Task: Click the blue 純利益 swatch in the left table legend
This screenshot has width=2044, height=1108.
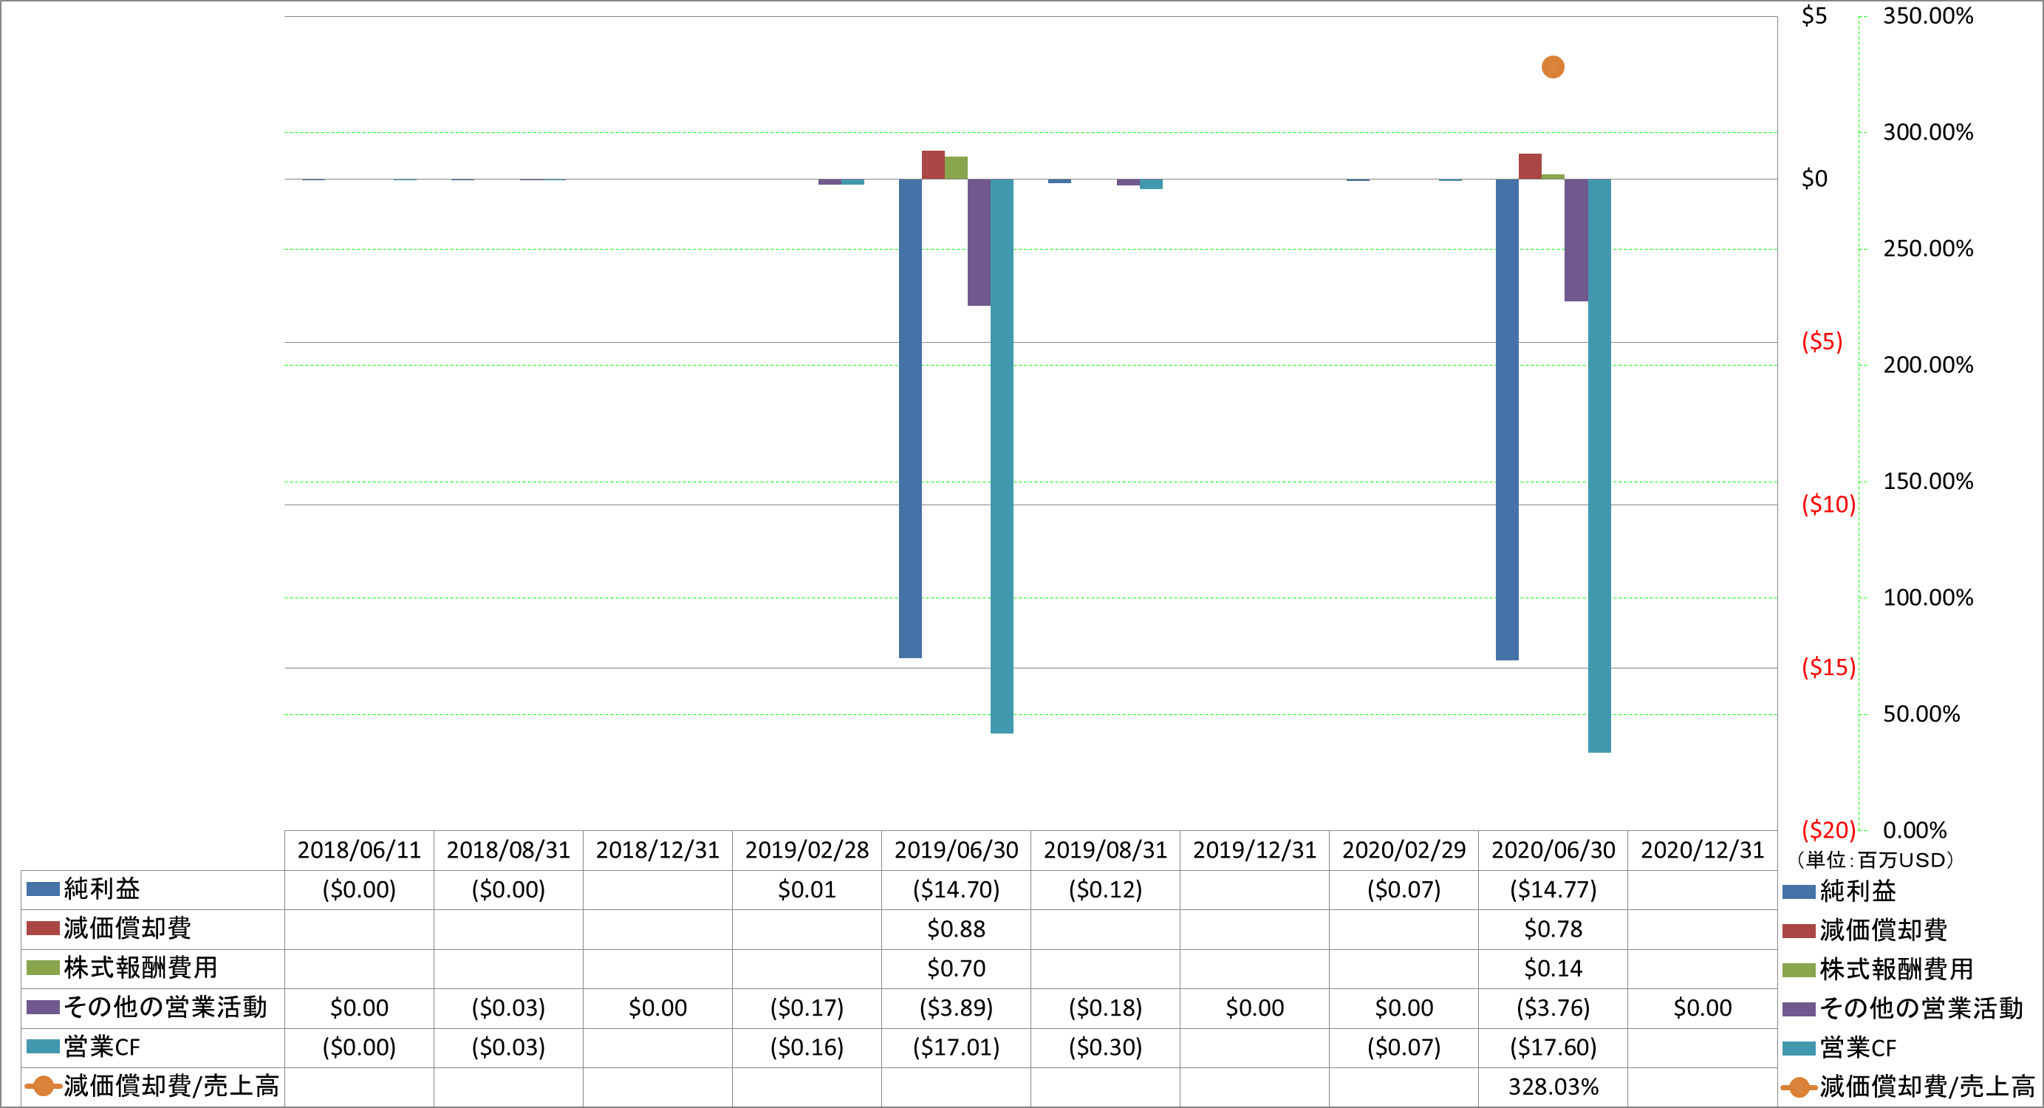Action: [43, 889]
